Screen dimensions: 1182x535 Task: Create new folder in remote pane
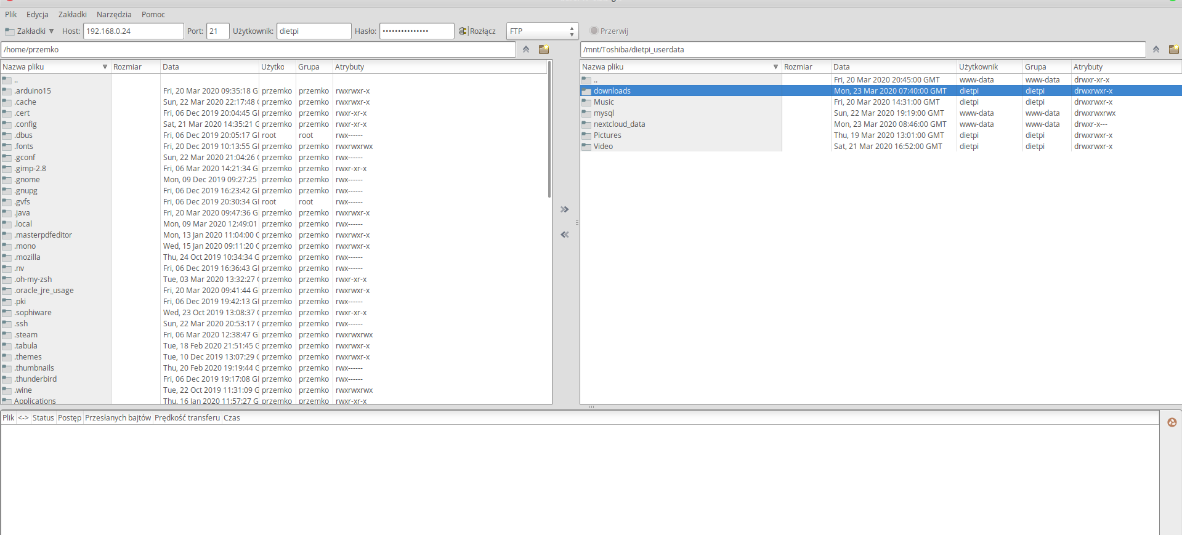click(1173, 49)
